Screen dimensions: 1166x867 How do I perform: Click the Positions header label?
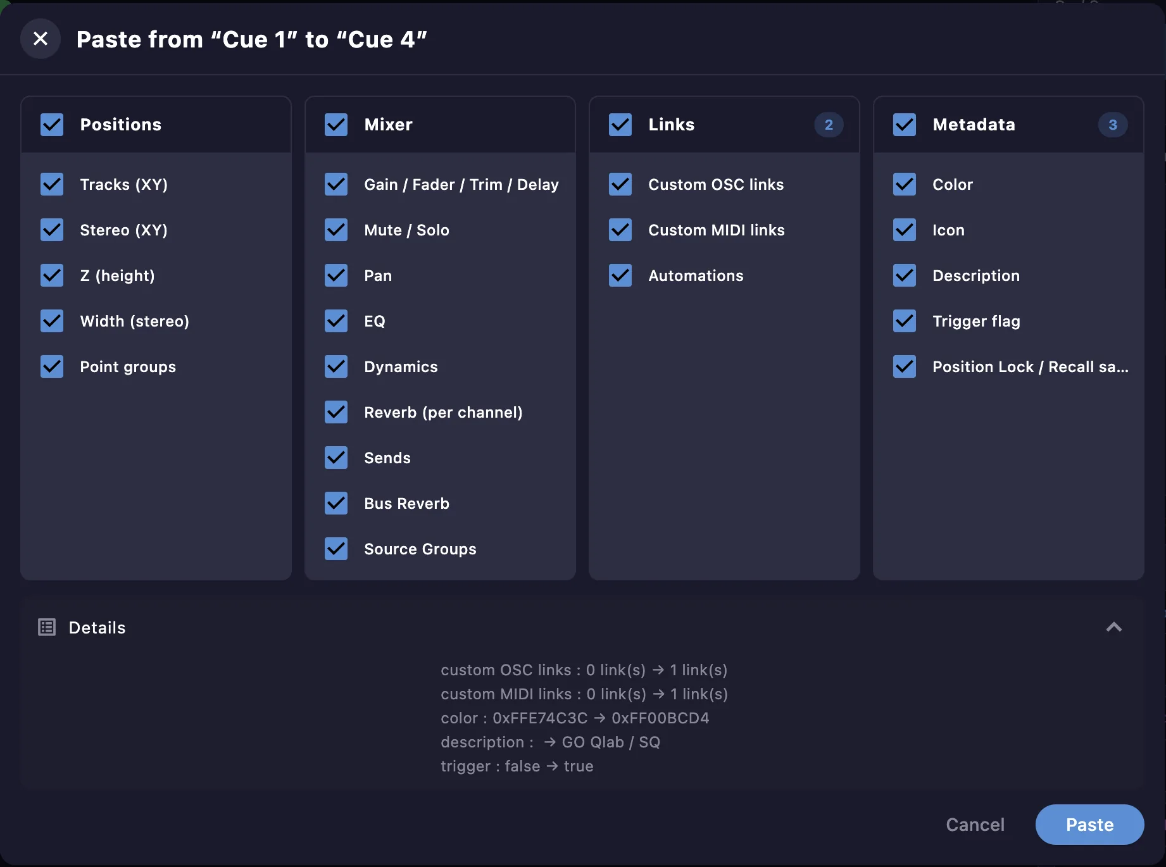pyautogui.click(x=121, y=125)
